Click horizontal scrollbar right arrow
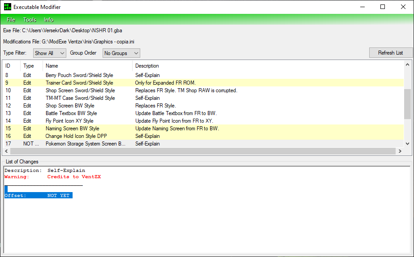This screenshot has height=257, width=414. pos(398,151)
